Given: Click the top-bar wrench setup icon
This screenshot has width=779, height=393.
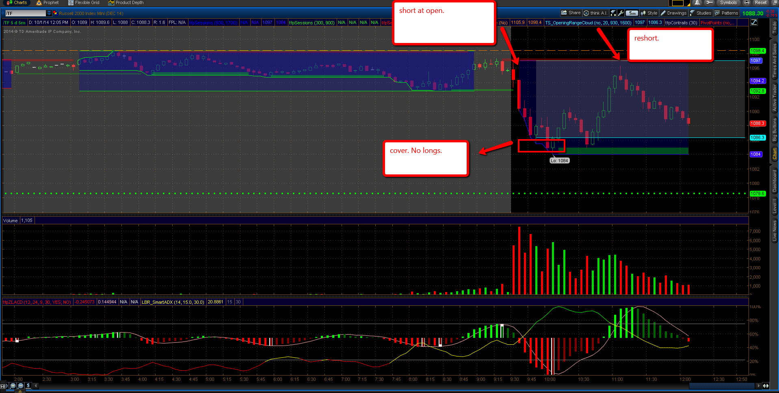Looking at the screenshot, I should coord(709,2).
